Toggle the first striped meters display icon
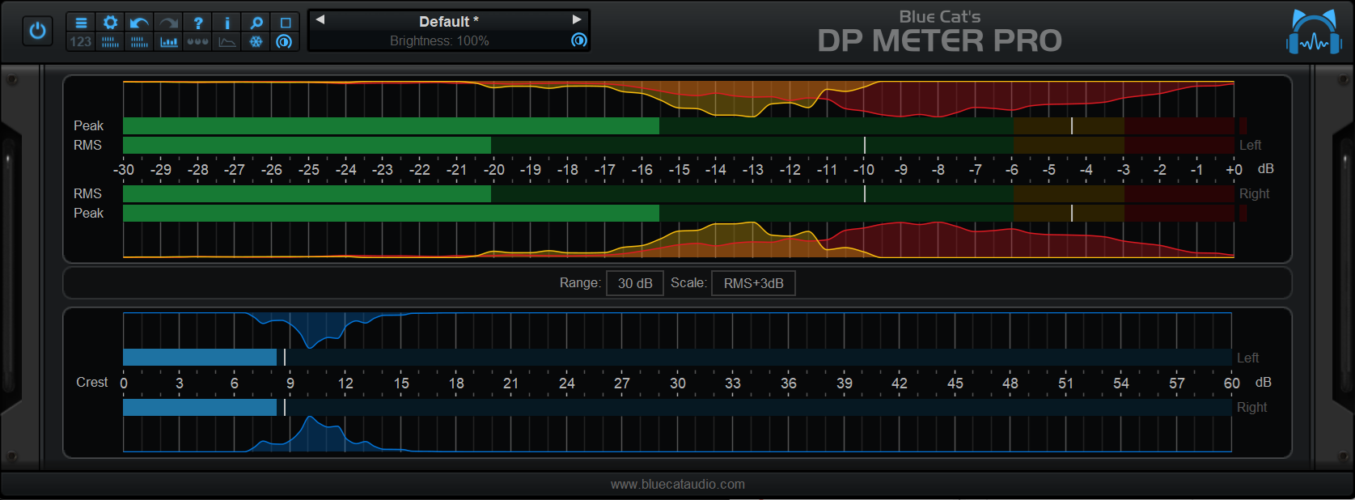1355x500 pixels. pyautogui.click(x=111, y=41)
